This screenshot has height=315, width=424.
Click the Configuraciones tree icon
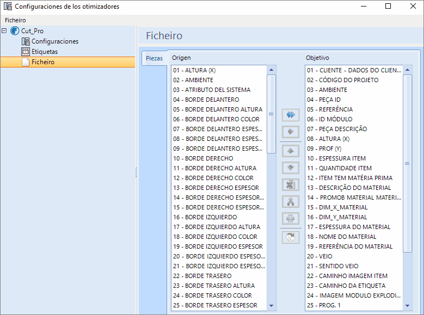26,41
